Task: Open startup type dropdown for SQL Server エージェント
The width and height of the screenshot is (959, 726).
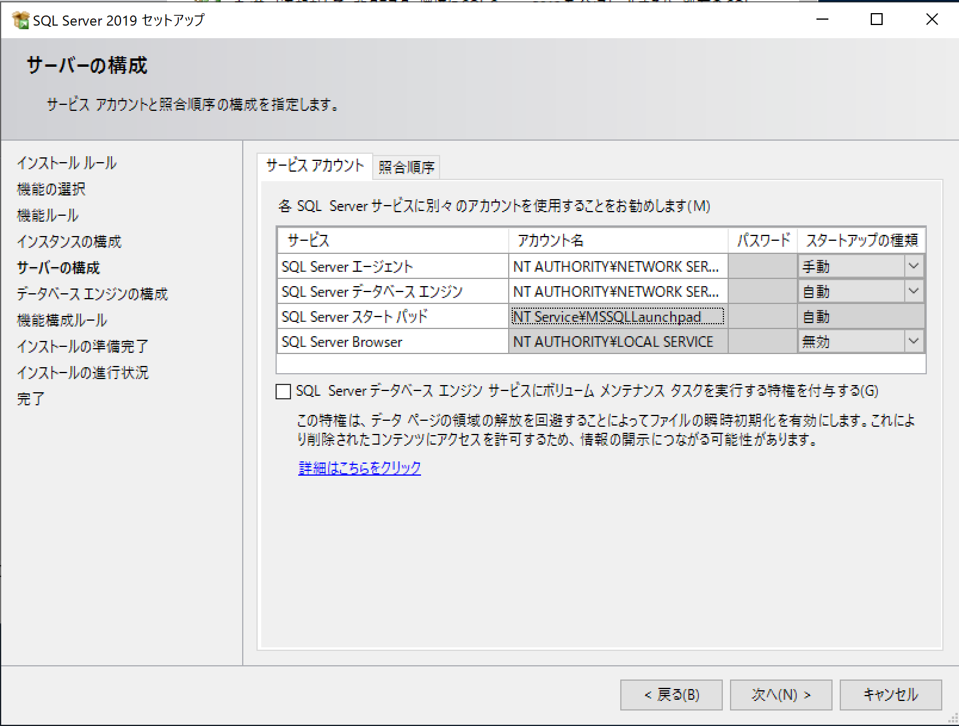Action: pyautogui.click(x=913, y=266)
